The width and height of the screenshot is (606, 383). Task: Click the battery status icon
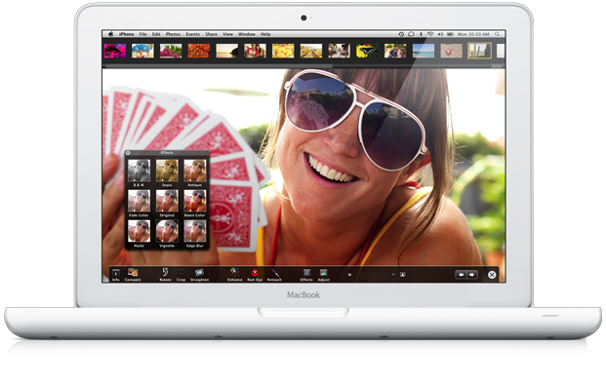450,34
